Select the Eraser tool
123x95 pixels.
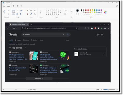[28, 14]
